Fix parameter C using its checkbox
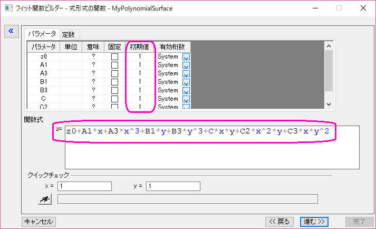 [x=114, y=99]
